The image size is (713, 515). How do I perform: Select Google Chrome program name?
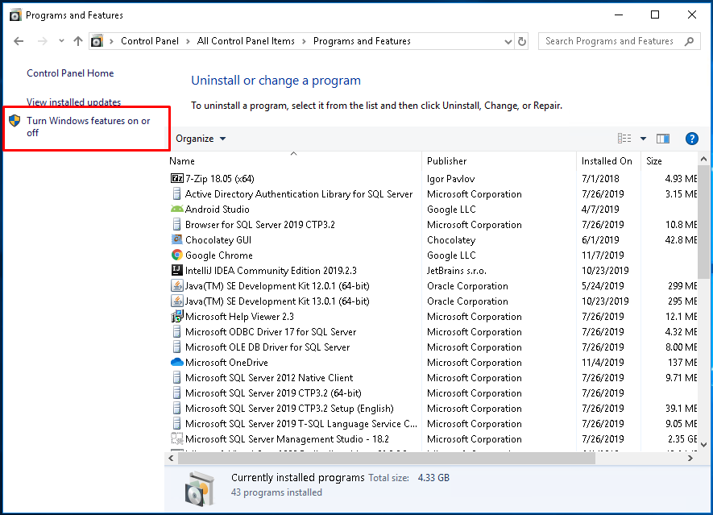(218, 255)
